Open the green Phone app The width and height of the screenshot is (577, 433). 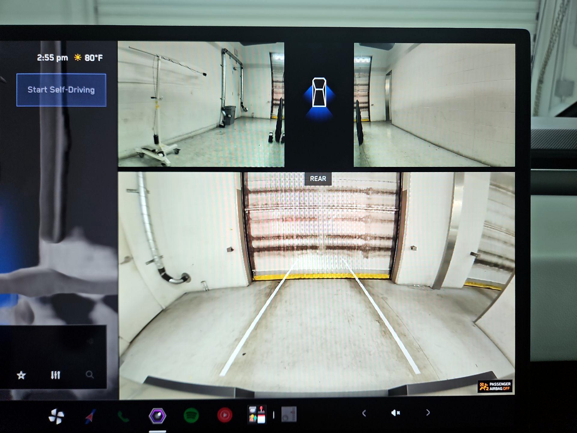123,417
